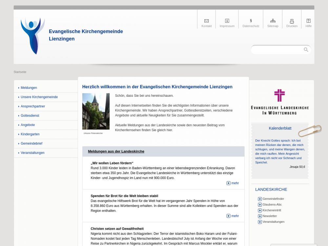Open the Impressum info icon
The image size is (328, 246).
click(227, 21)
